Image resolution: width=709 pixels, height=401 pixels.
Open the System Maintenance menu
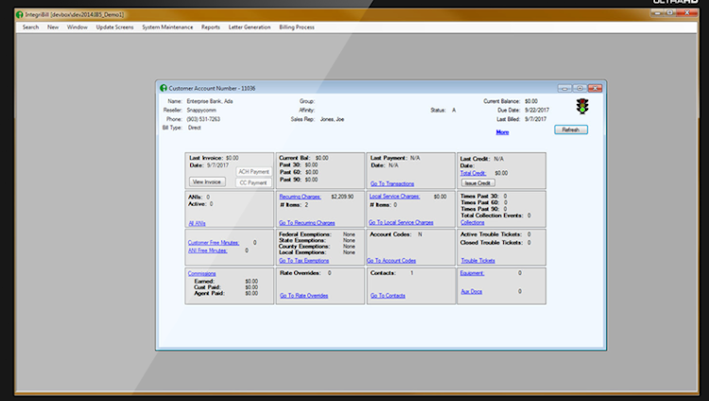pyautogui.click(x=167, y=27)
